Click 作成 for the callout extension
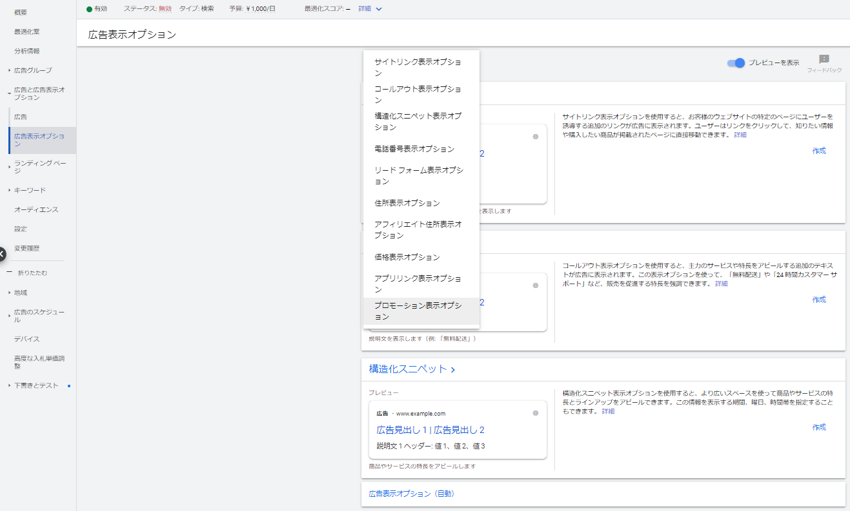Screen dimensions: 850x511 click(x=819, y=300)
